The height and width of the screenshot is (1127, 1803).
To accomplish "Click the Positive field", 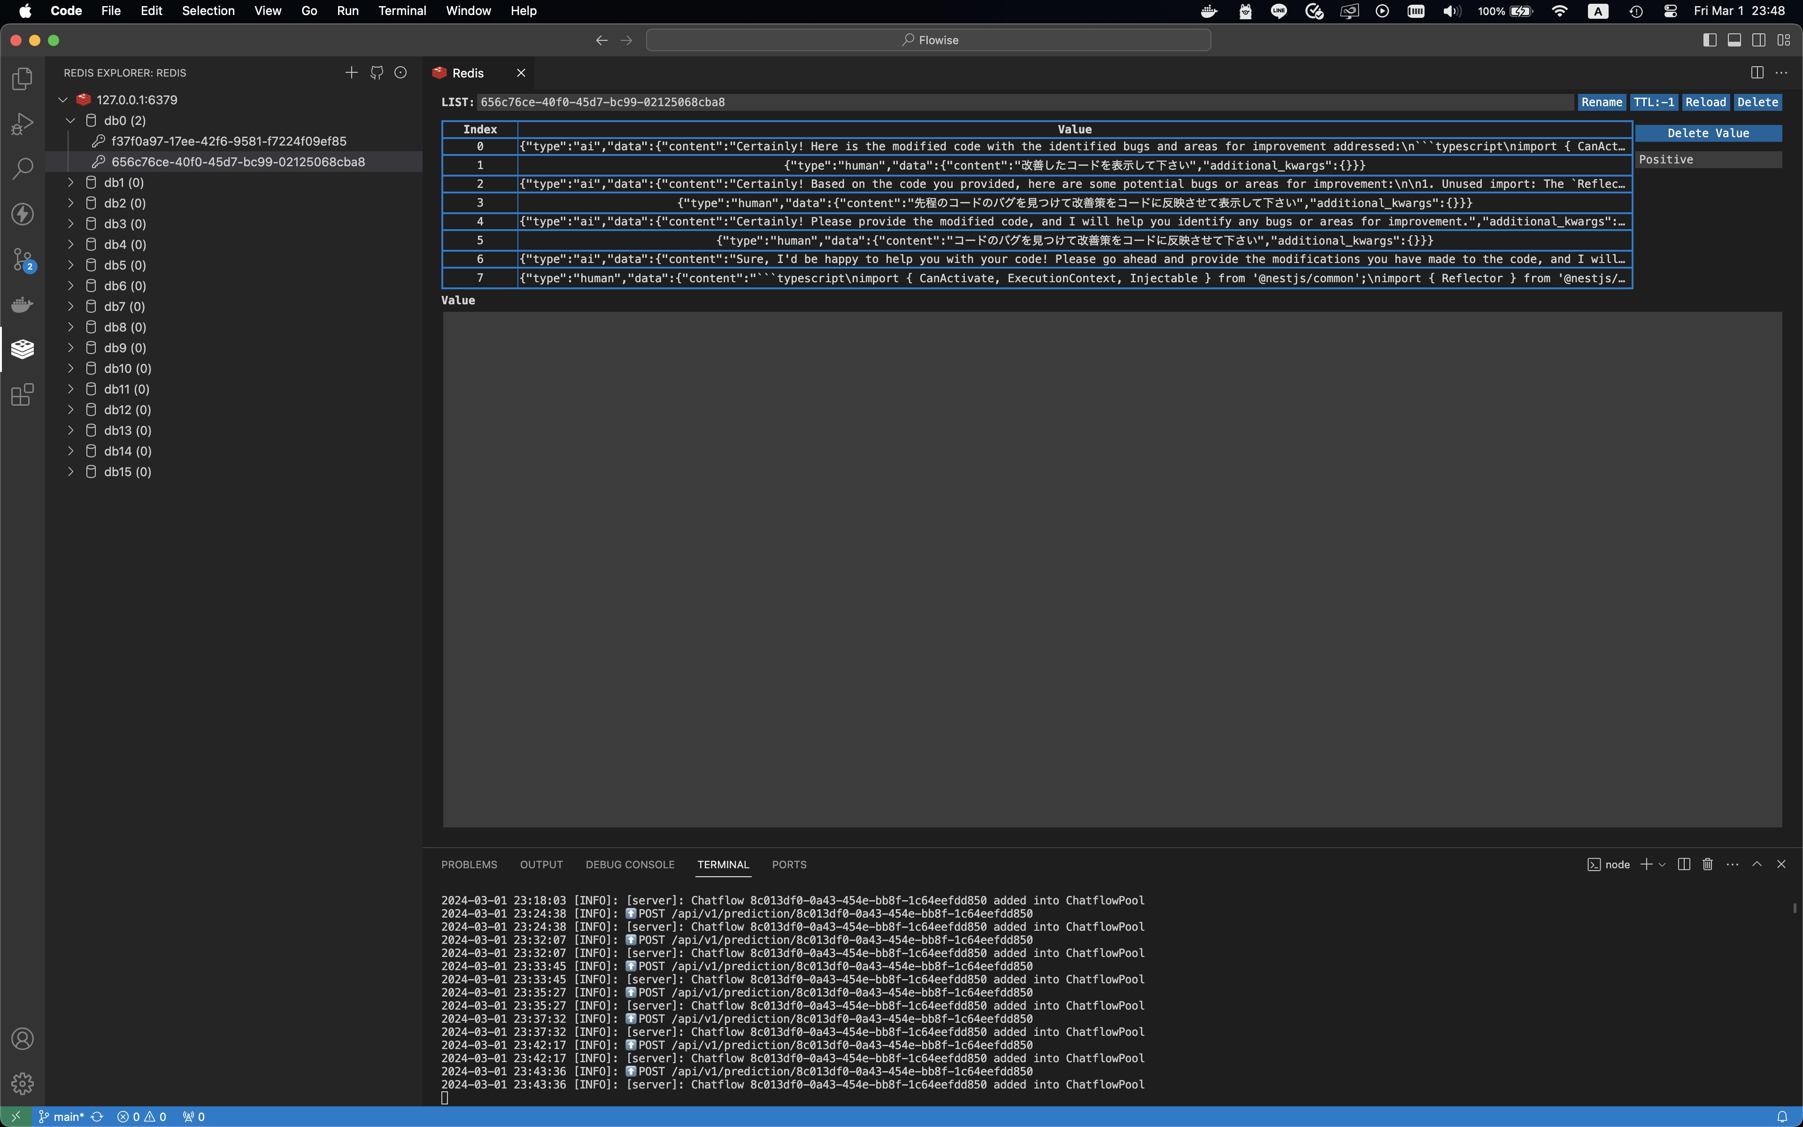I will click(x=1708, y=160).
